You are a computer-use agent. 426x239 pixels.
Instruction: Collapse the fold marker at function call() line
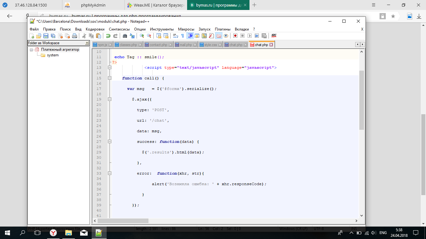109,78
